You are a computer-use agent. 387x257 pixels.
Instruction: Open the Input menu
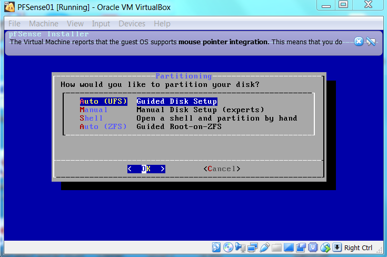pos(101,24)
